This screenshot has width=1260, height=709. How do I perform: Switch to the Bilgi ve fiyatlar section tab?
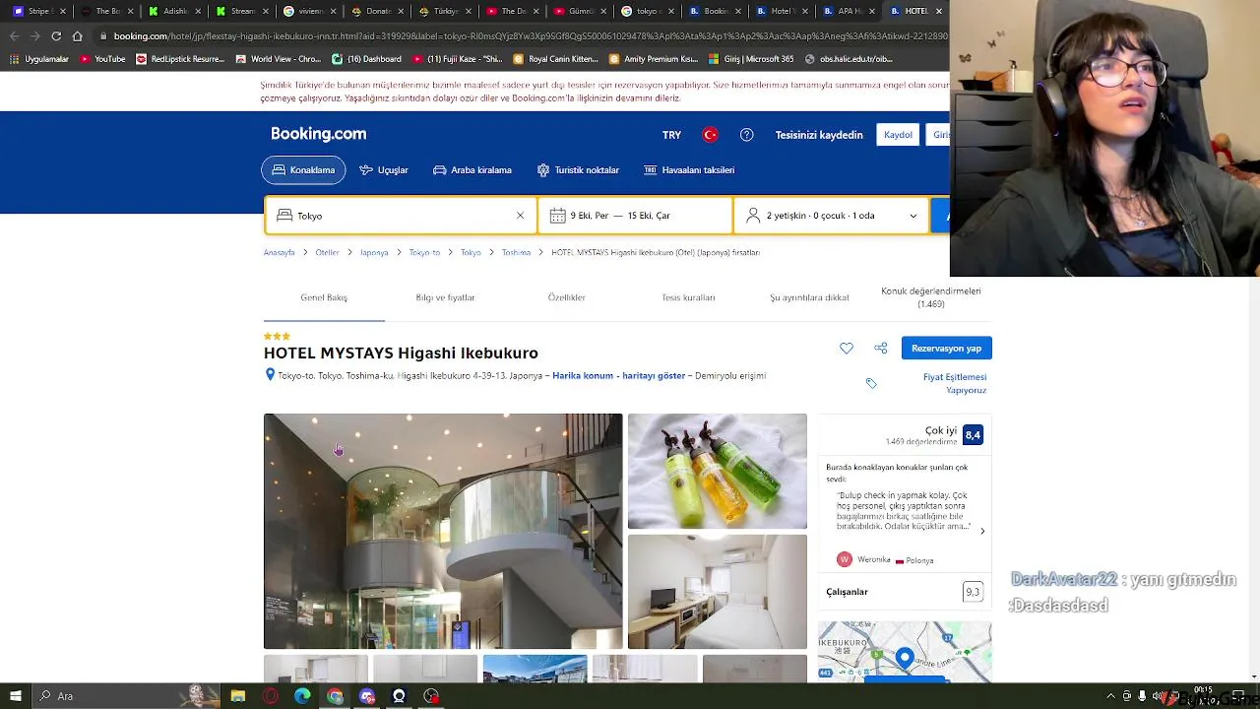(445, 297)
